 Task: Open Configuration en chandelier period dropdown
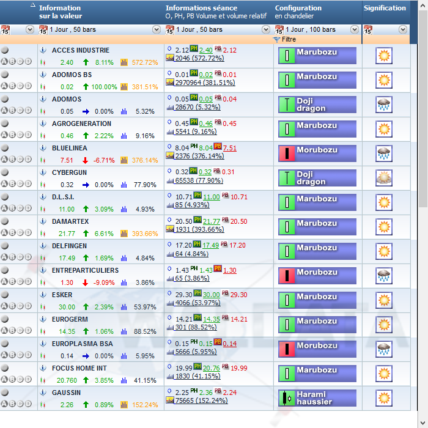tap(355, 29)
